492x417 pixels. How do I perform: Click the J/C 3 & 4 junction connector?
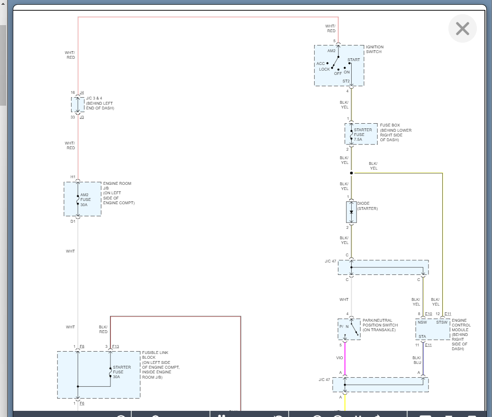pyautogui.click(x=78, y=105)
